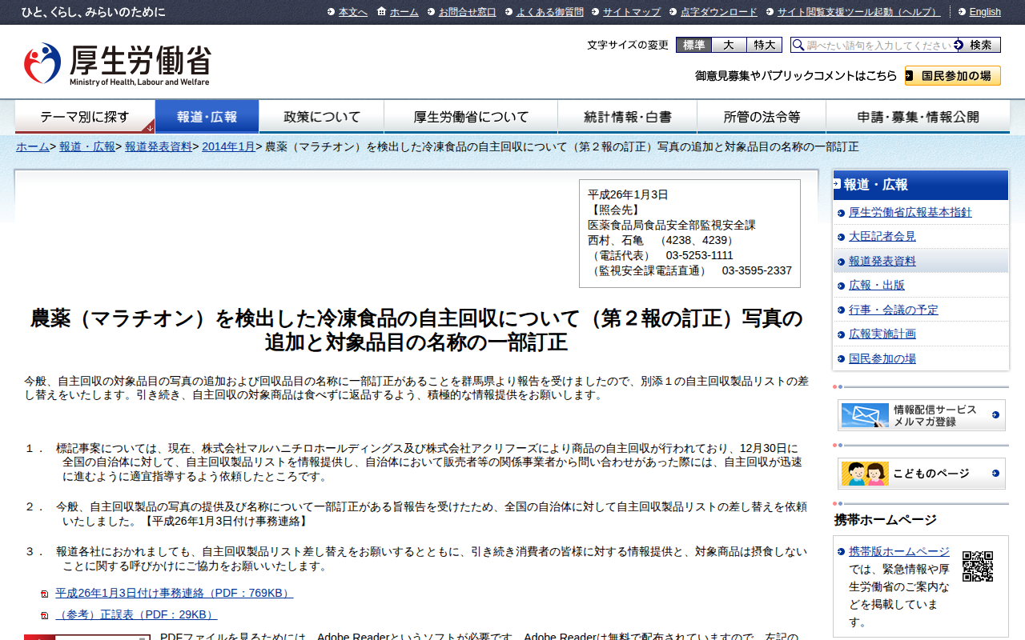Image resolution: width=1025 pixels, height=640 pixels.
Task: Open the 所管の法令等 navigation tab
Action: [x=762, y=117]
